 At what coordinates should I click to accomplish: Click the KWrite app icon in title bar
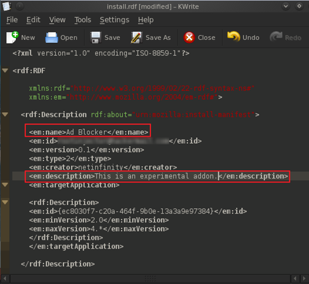[6, 6]
